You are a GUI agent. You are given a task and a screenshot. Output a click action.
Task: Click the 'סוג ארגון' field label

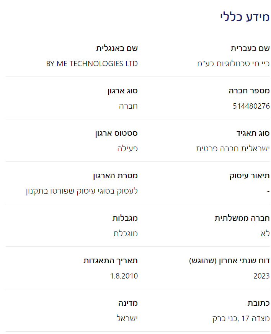[x=122, y=91]
